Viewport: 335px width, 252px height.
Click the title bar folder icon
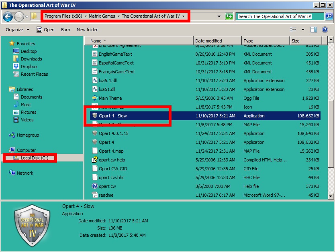pos(4,5)
